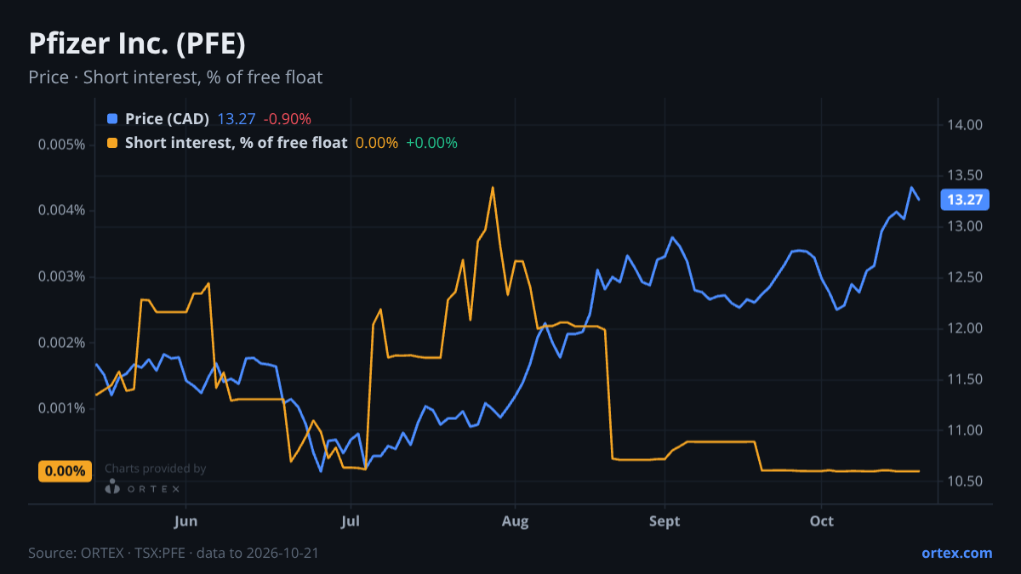1021x574 pixels.
Task: Click the 0.003% left axis label
Action: [x=61, y=277]
